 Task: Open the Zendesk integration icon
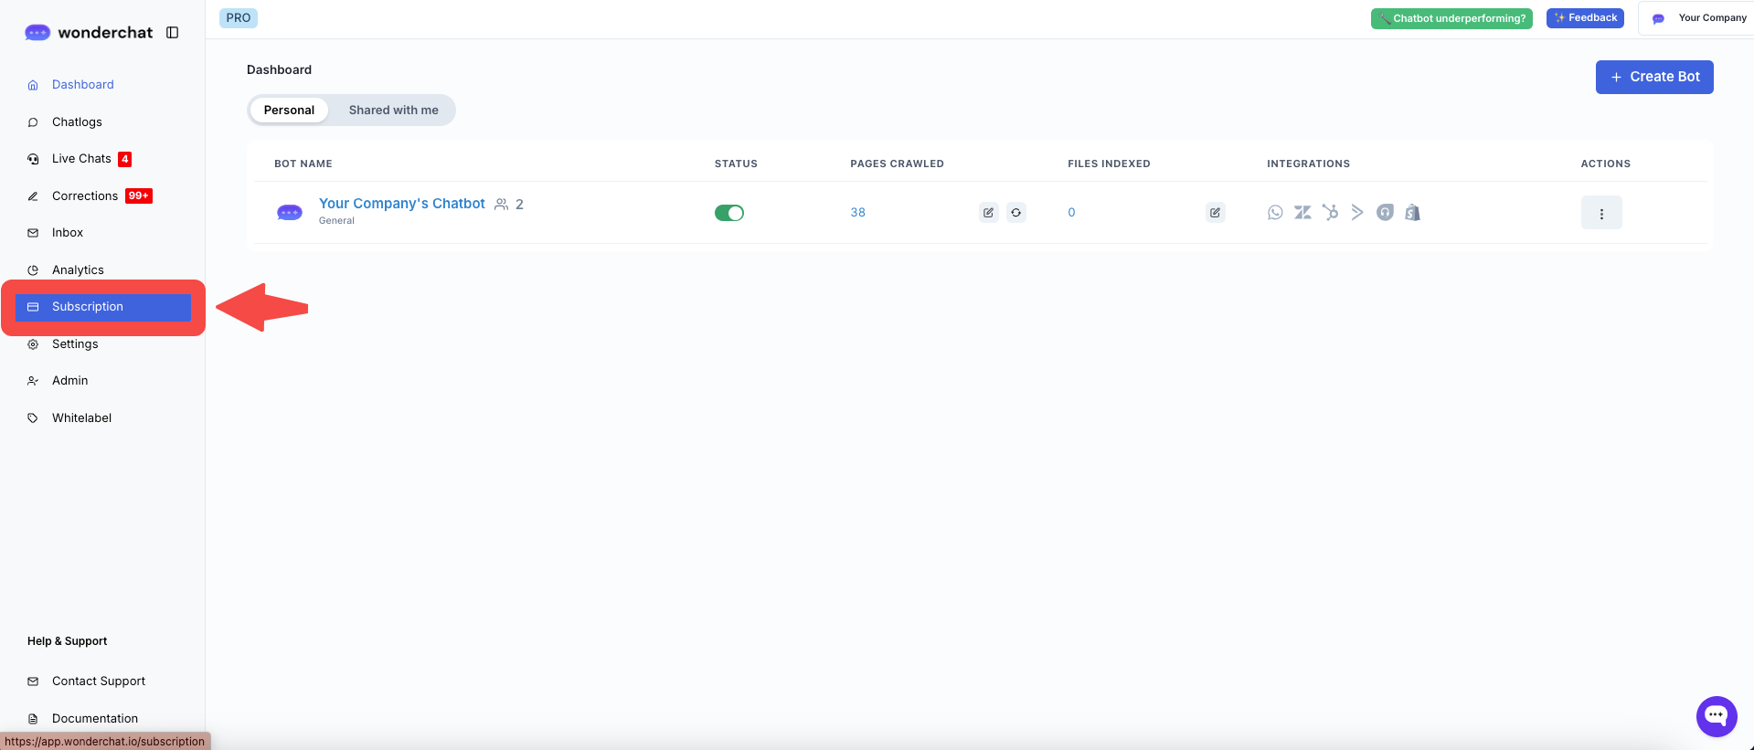(x=1302, y=213)
